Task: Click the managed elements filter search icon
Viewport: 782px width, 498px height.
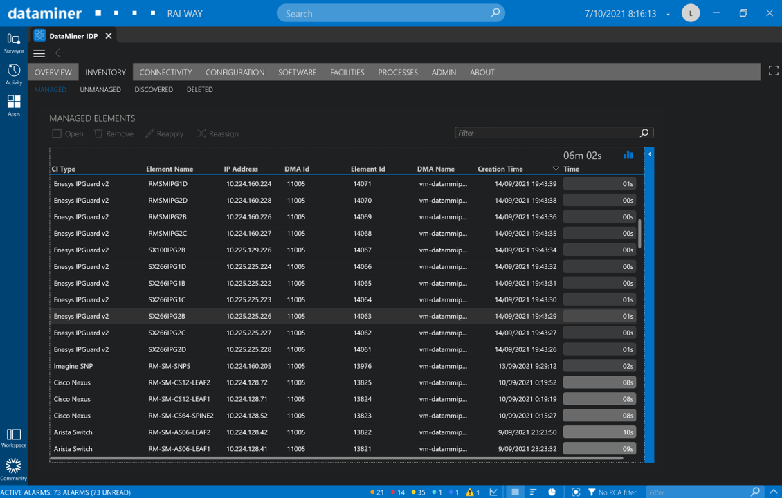Action: [x=644, y=133]
